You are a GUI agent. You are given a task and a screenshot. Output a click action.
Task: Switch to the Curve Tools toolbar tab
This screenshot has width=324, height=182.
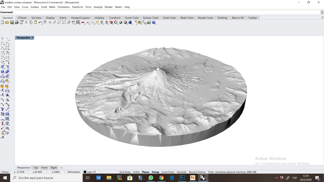132,18
